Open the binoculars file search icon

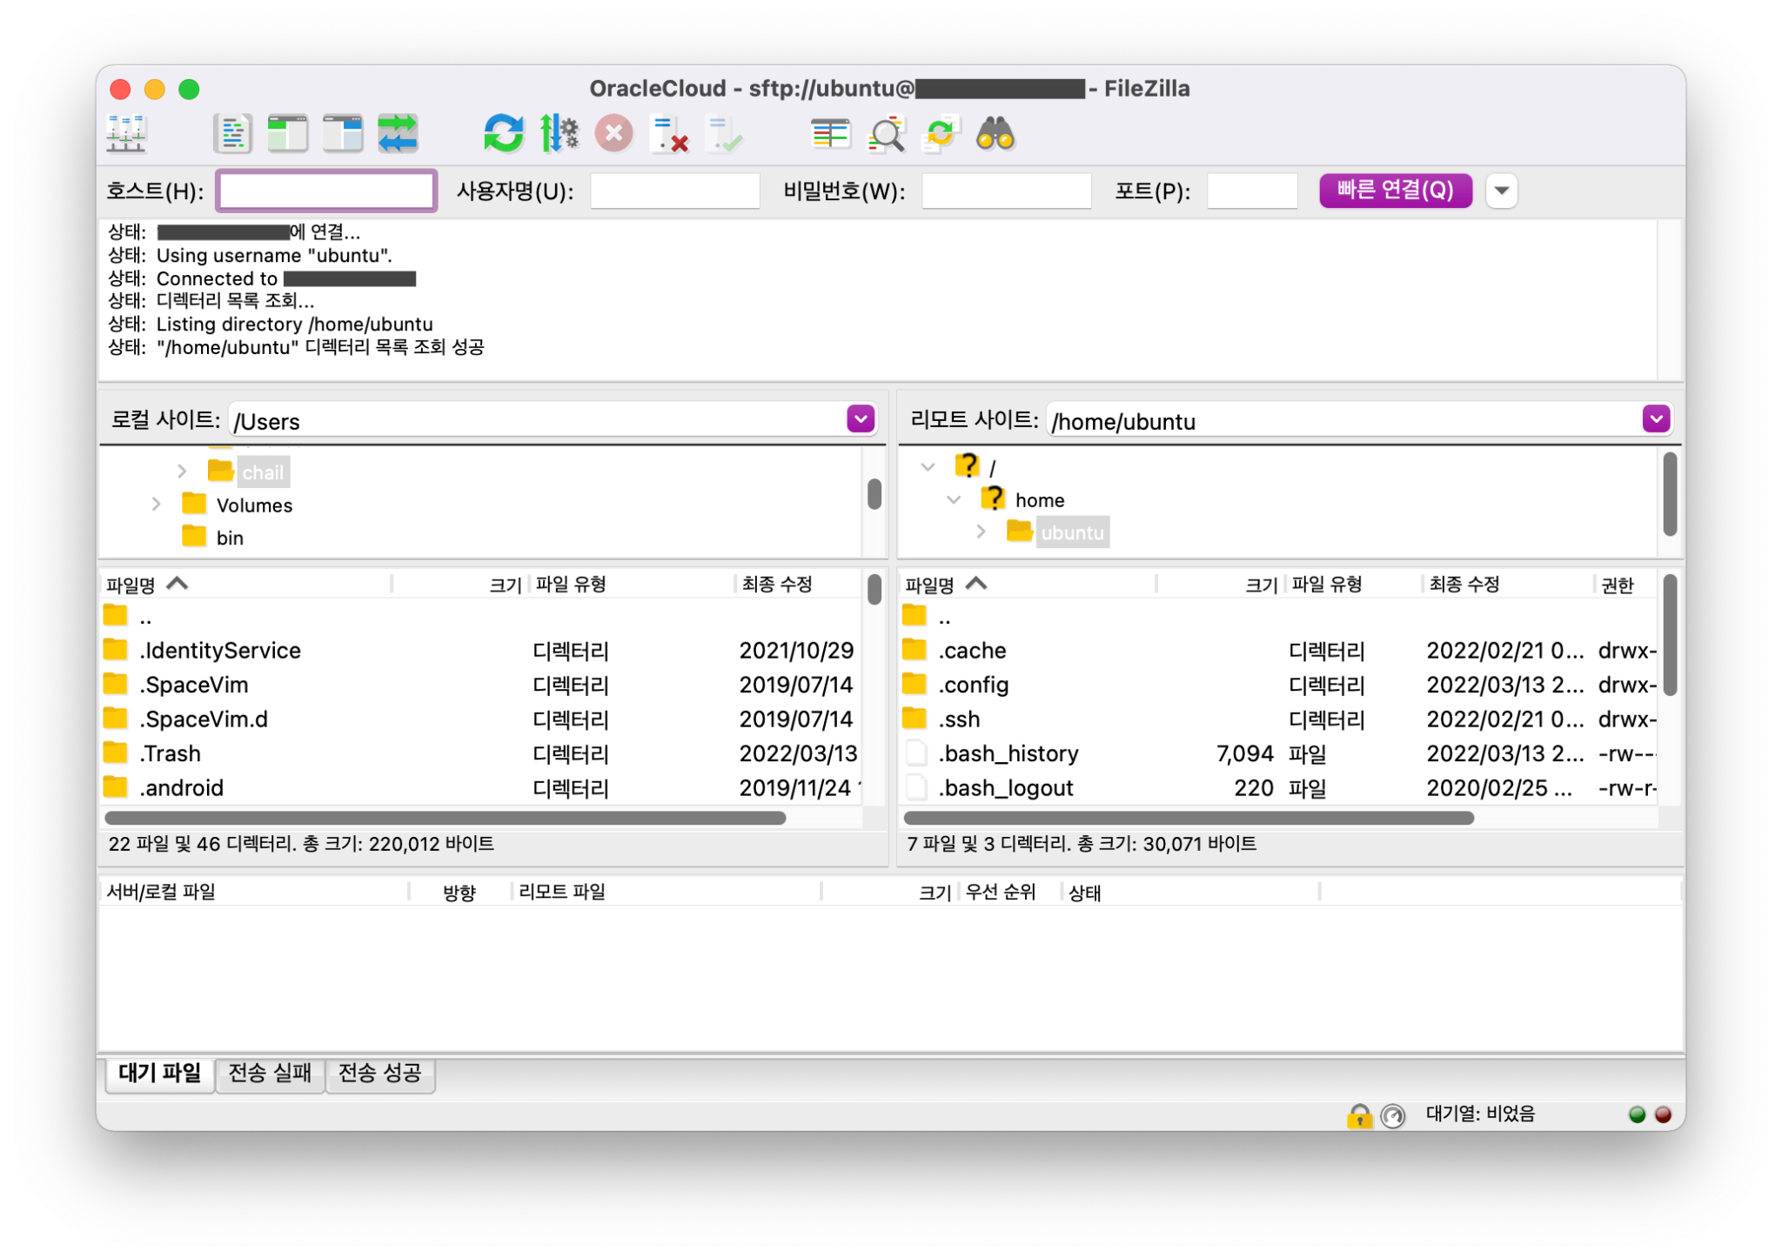click(995, 134)
